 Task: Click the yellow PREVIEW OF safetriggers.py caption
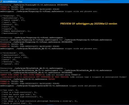click(x=89, y=24)
